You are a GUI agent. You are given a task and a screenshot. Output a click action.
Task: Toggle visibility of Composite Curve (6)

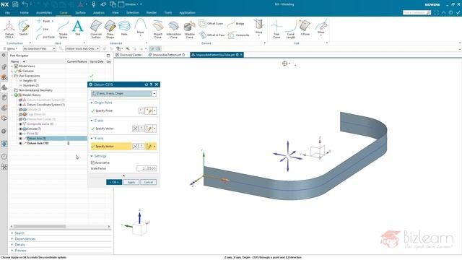point(21,124)
